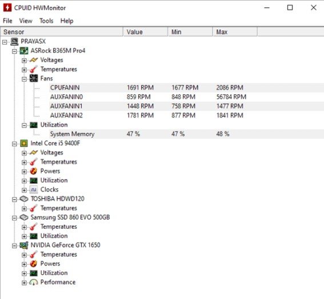Viewport: 324px width, 299px height.
Task: Collapse the ASRock Fans node
Action: [x=24, y=79]
